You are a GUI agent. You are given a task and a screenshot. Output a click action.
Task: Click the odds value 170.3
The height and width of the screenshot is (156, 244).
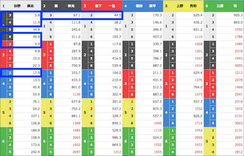157,15
